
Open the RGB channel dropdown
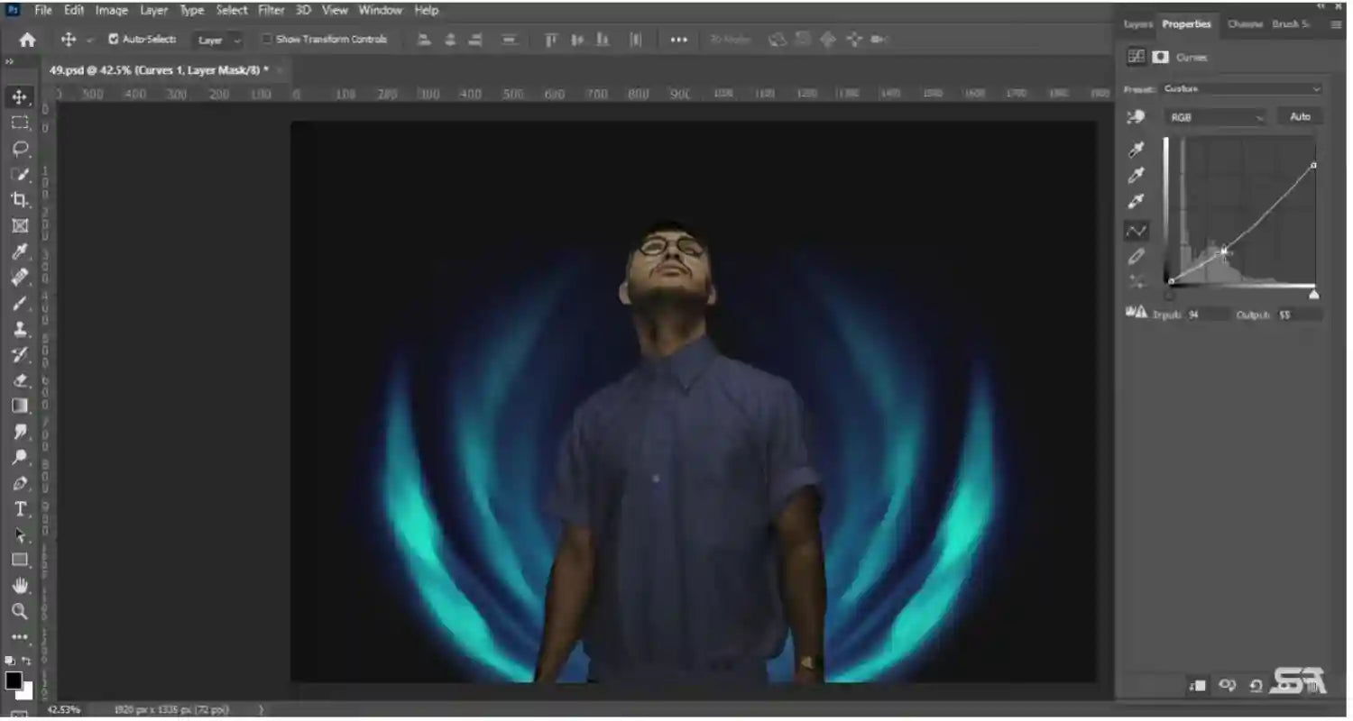[x=1215, y=117]
